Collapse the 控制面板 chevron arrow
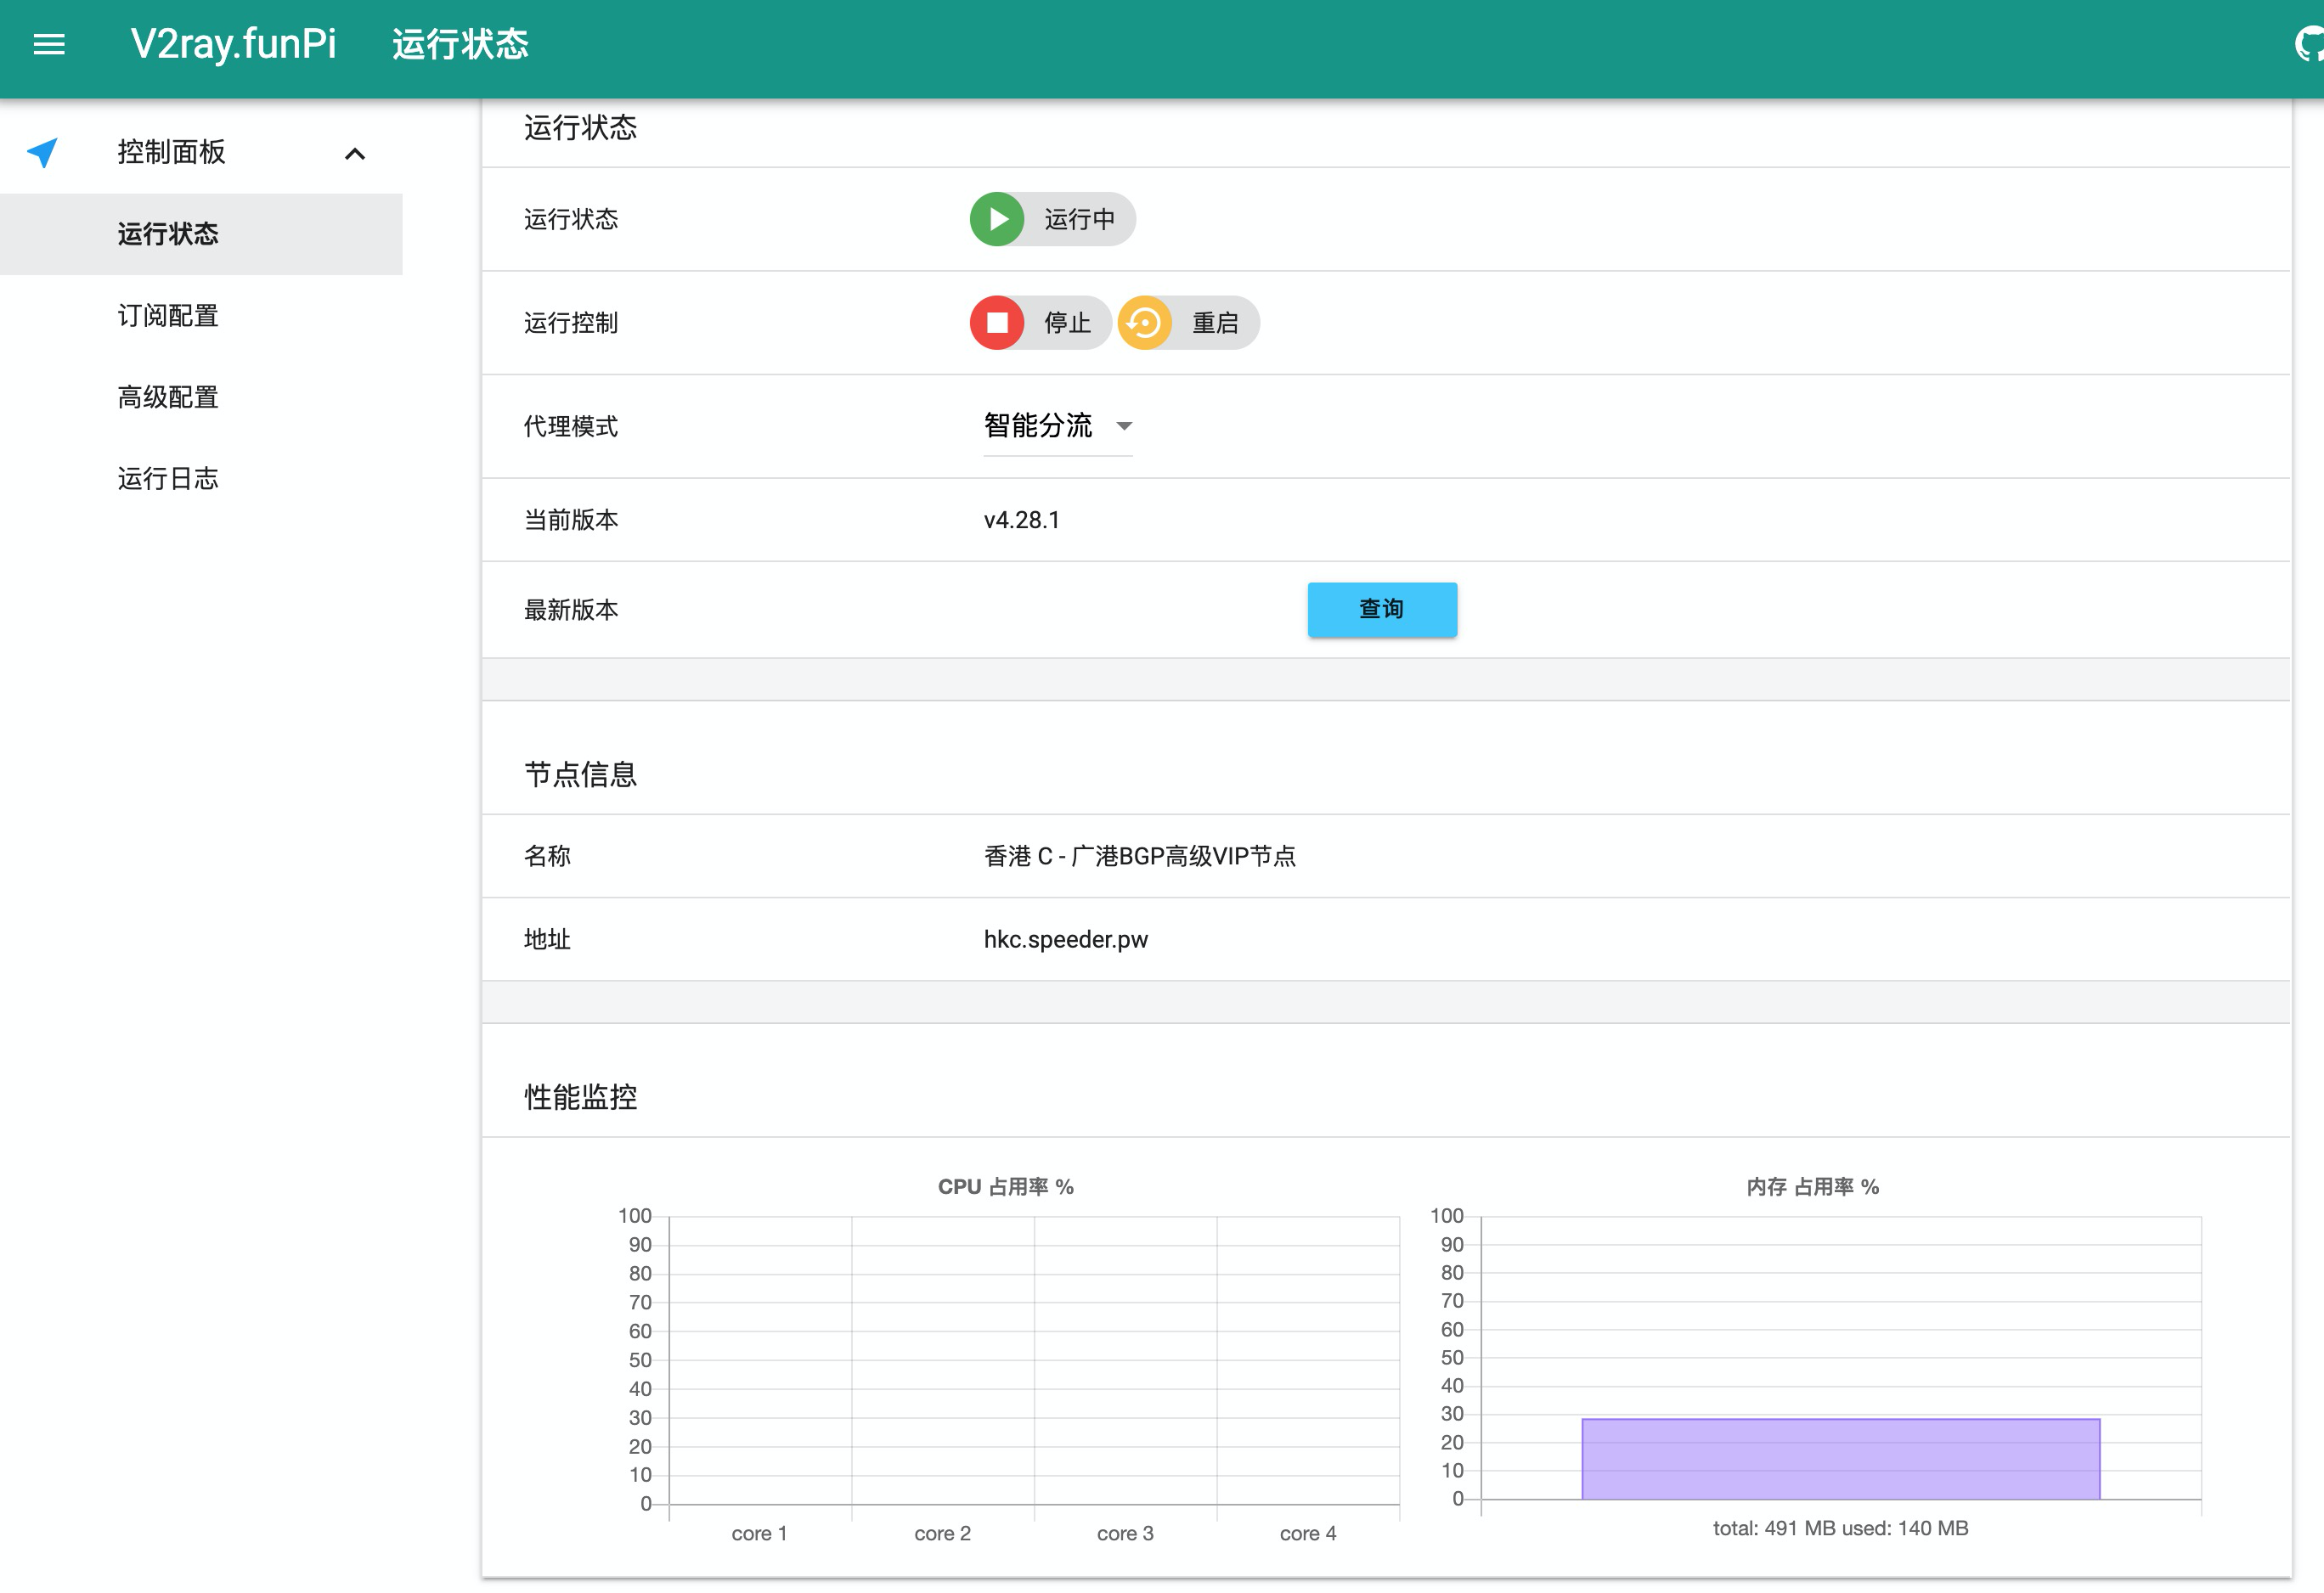 click(355, 154)
